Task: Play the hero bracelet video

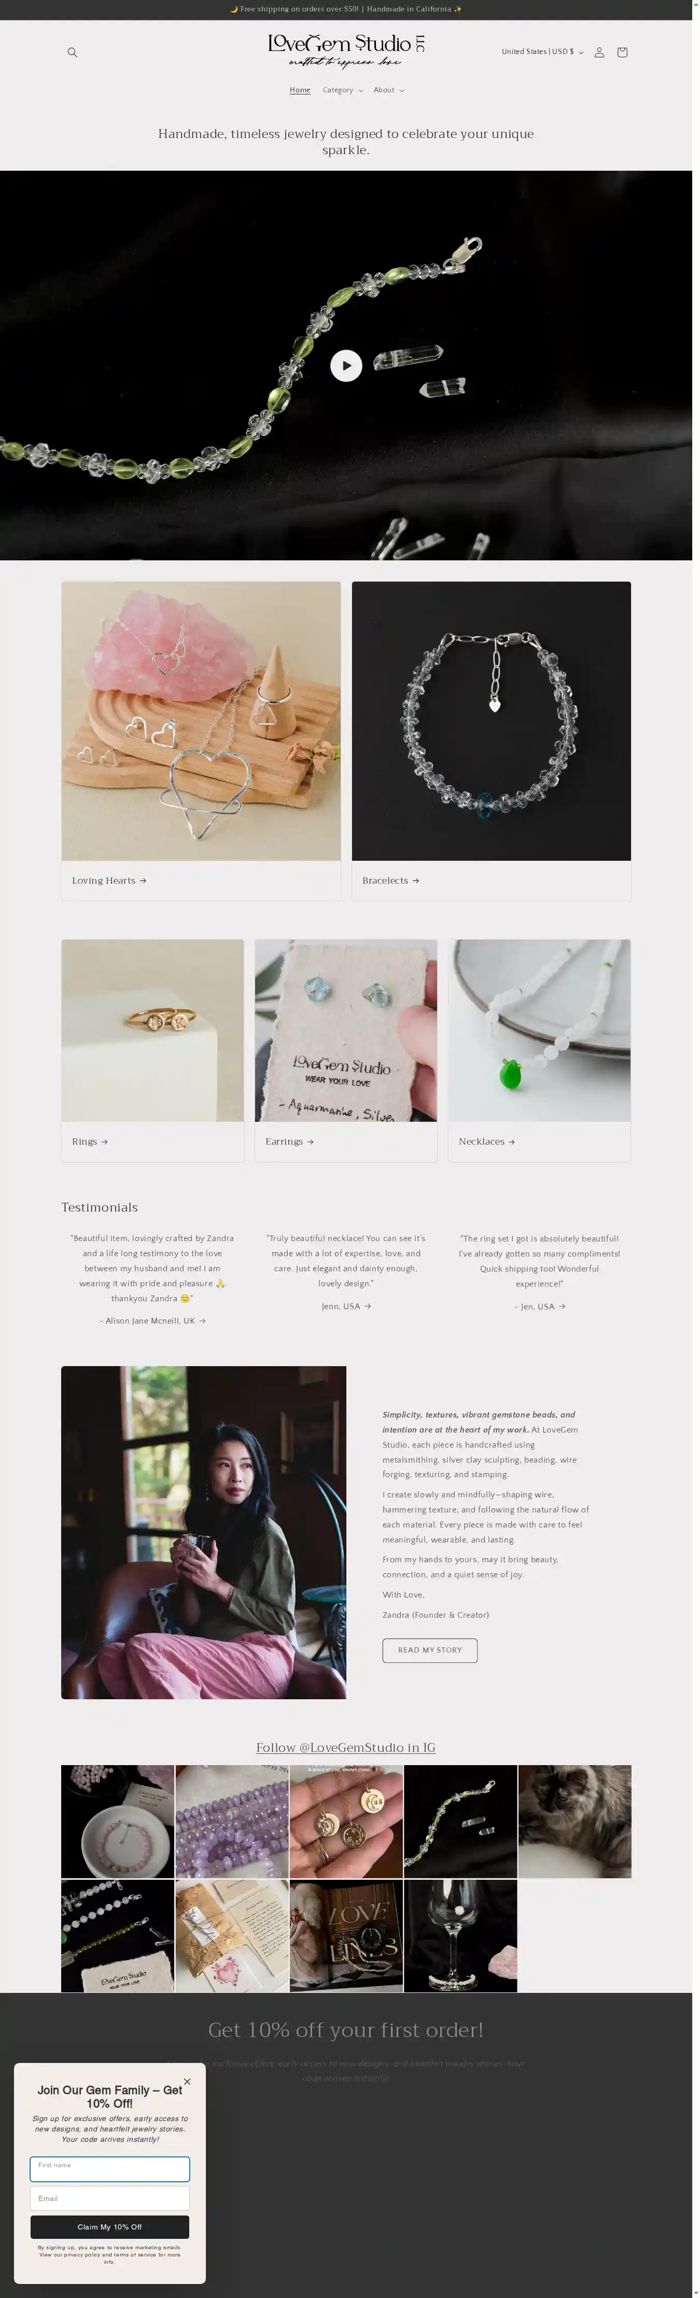Action: pos(346,366)
